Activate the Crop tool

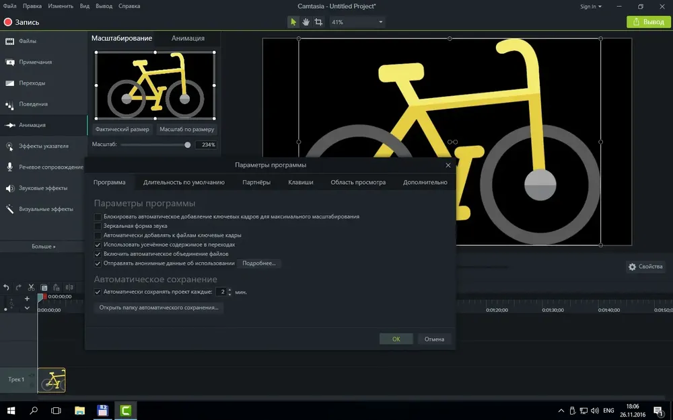(x=318, y=22)
